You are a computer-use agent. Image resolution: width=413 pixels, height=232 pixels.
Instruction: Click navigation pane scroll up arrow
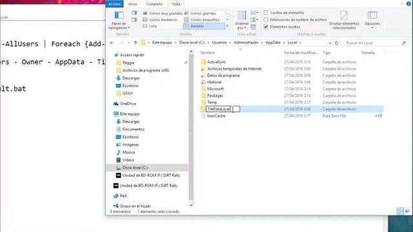(191, 52)
